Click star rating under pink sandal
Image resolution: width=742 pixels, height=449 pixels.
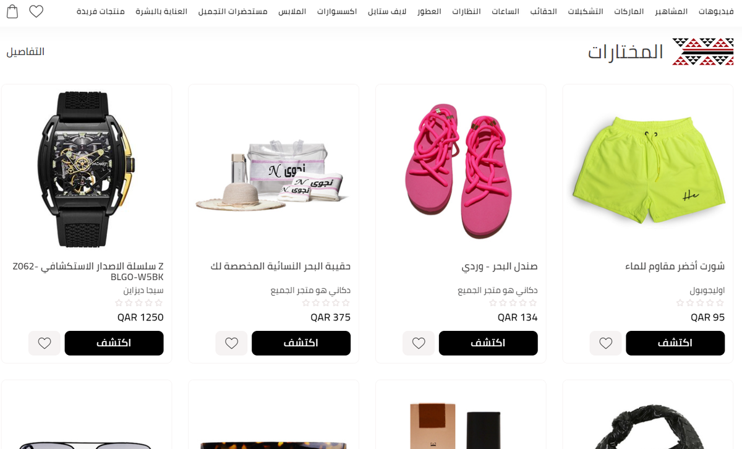[513, 303]
